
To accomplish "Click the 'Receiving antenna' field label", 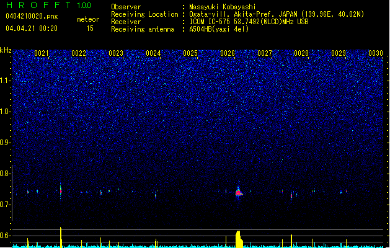I will pos(143,29).
